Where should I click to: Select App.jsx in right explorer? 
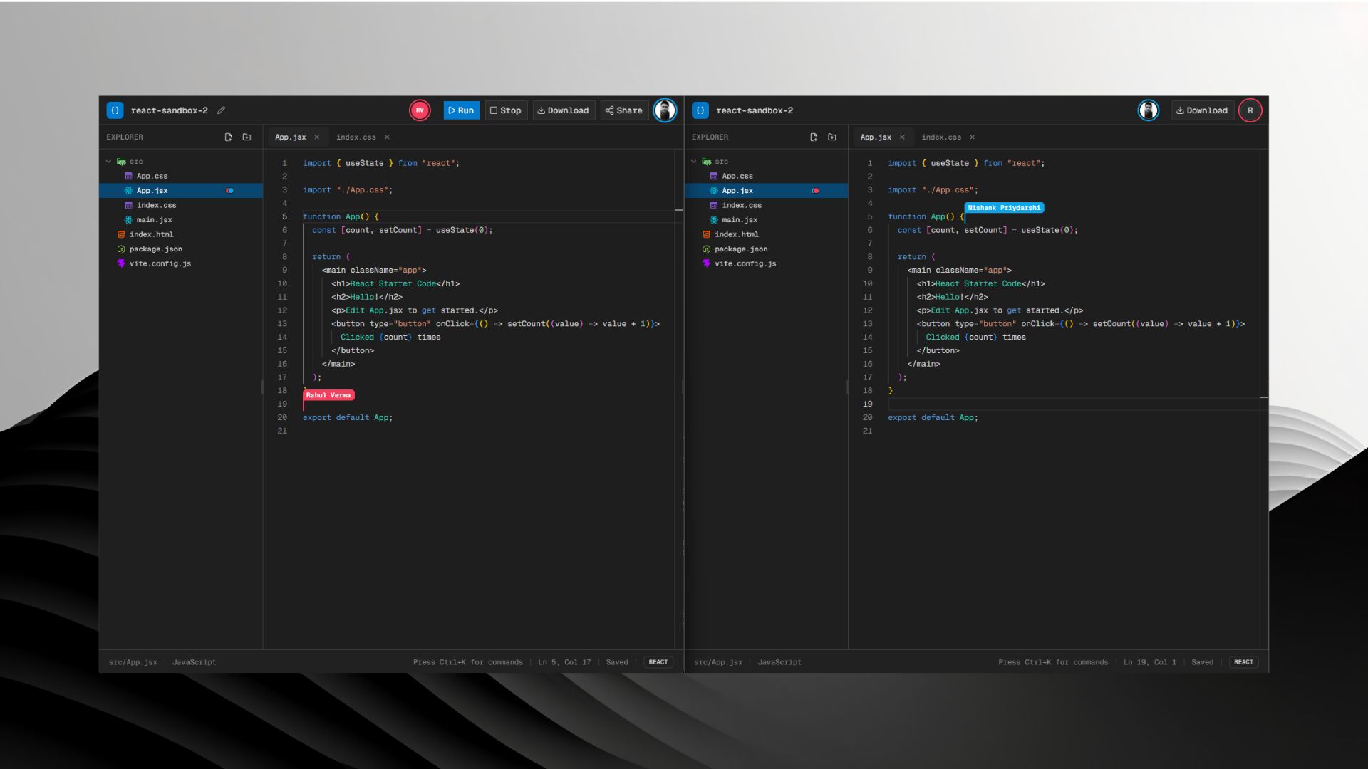tap(766, 191)
